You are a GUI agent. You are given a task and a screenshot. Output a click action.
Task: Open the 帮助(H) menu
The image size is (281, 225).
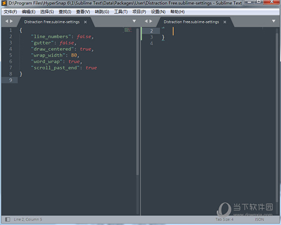[x=177, y=12]
